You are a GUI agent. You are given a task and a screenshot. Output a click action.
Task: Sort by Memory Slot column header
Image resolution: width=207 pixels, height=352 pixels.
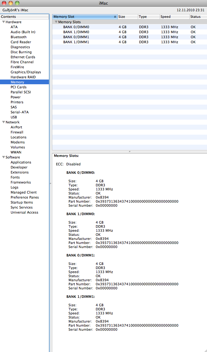point(85,17)
